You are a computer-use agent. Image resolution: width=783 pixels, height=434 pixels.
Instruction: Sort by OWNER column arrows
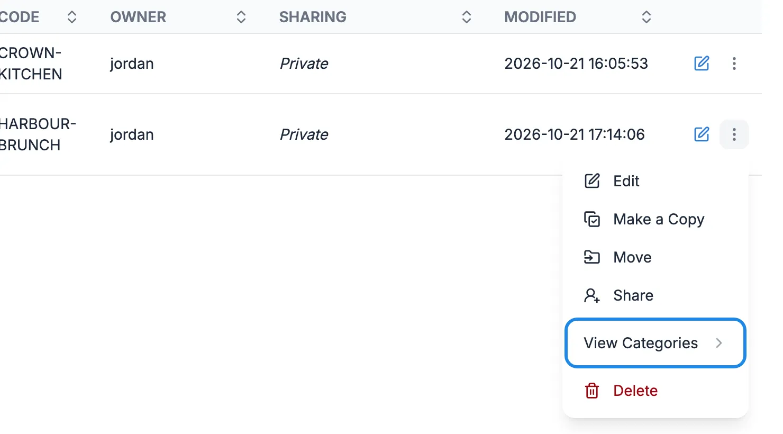[241, 17]
